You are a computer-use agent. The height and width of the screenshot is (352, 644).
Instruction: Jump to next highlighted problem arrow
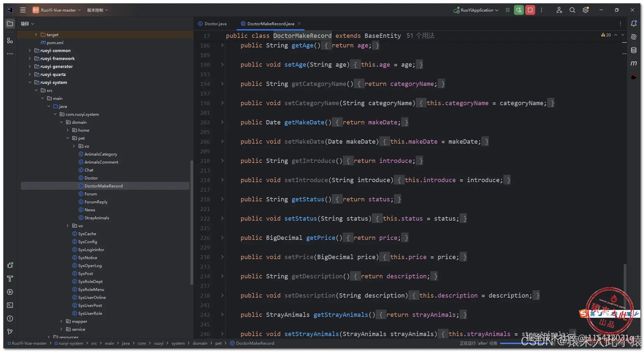pyautogui.click(x=623, y=35)
